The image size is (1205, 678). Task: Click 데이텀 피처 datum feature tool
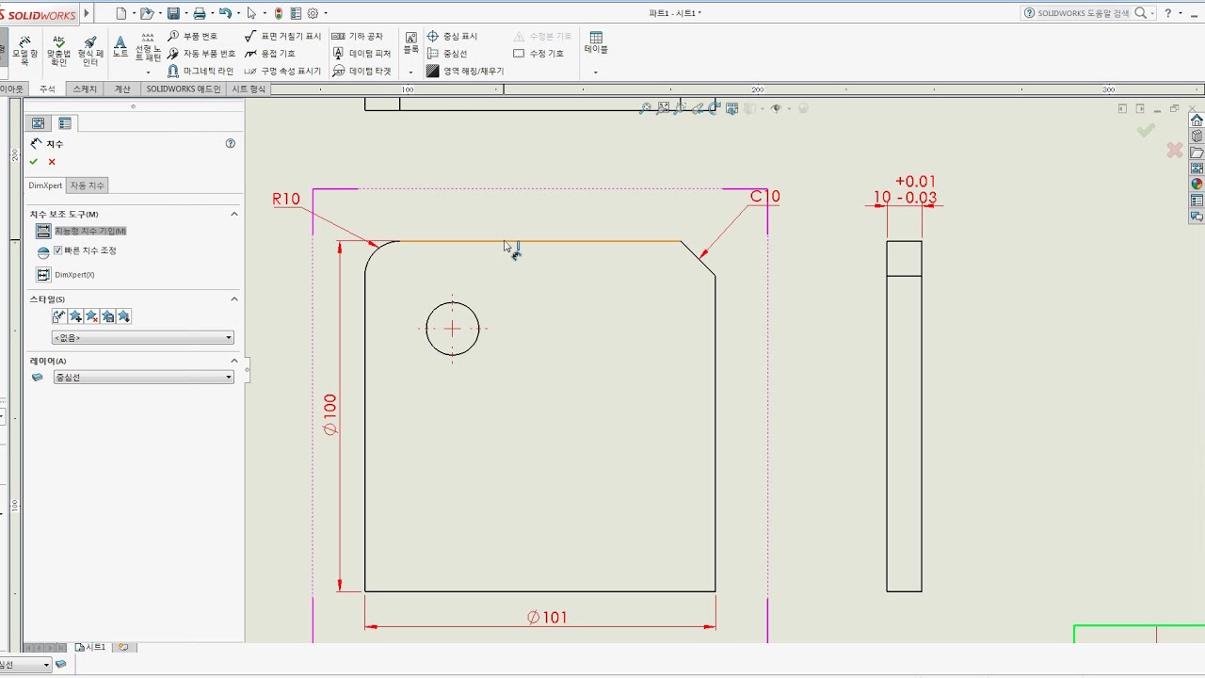coord(361,54)
